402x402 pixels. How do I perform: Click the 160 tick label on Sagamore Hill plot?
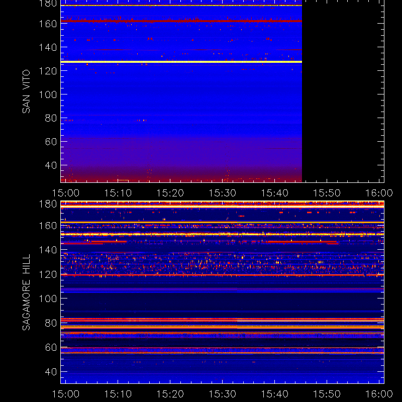[x=48, y=226]
